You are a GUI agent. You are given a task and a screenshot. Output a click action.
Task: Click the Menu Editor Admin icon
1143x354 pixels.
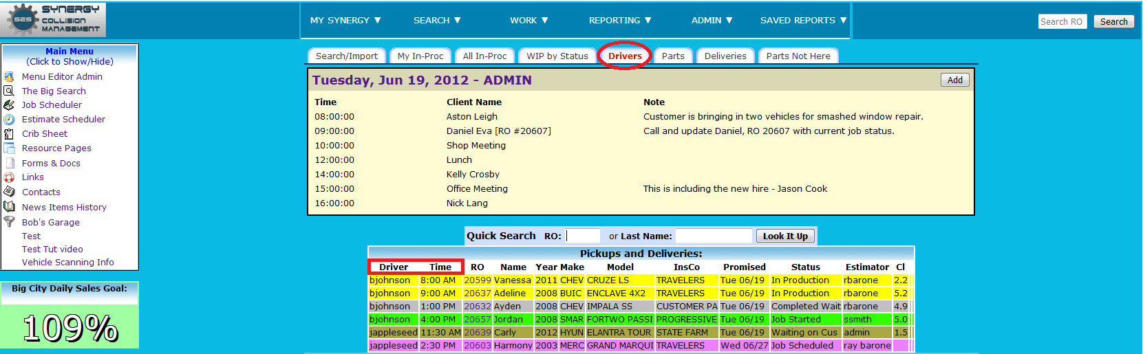pyautogui.click(x=9, y=77)
